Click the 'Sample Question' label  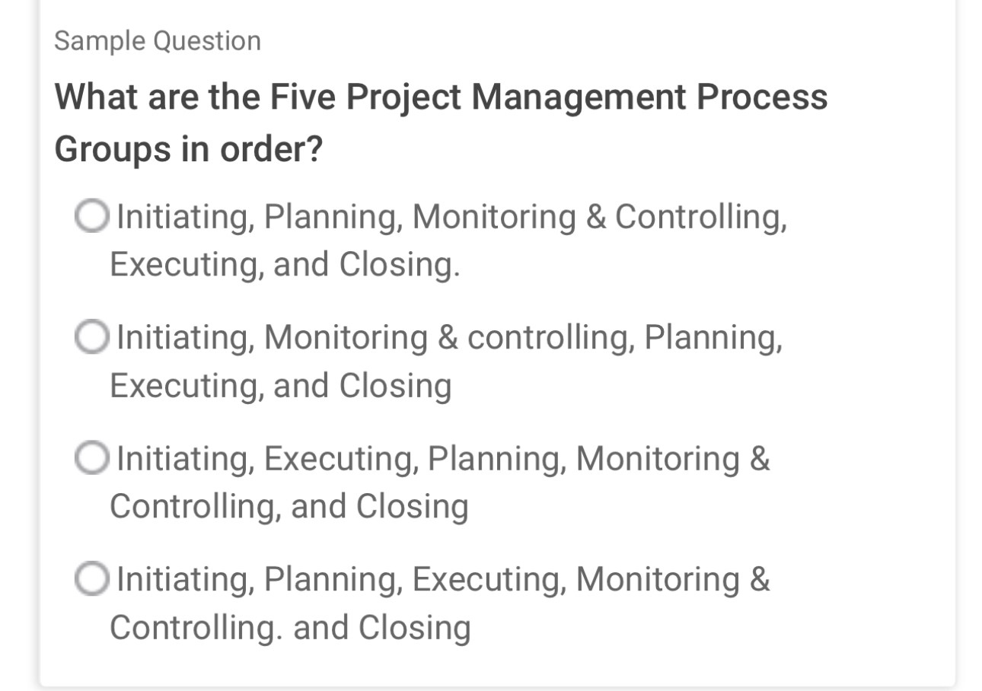click(156, 41)
